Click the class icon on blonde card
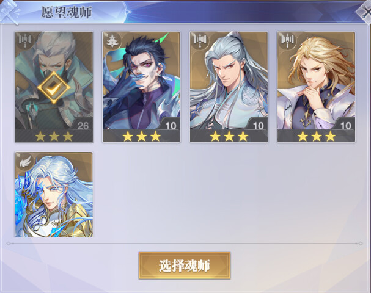The image size is (371, 293). point(287,40)
